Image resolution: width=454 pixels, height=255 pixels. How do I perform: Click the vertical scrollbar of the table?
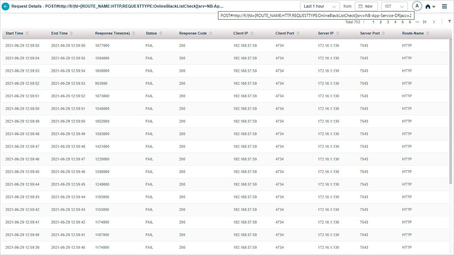(x=450, y=112)
